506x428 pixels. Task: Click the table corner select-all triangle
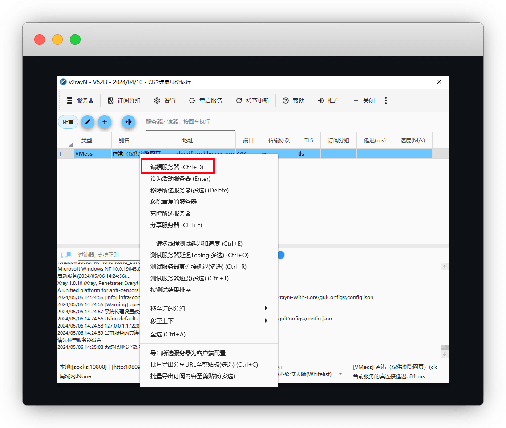[70, 145]
